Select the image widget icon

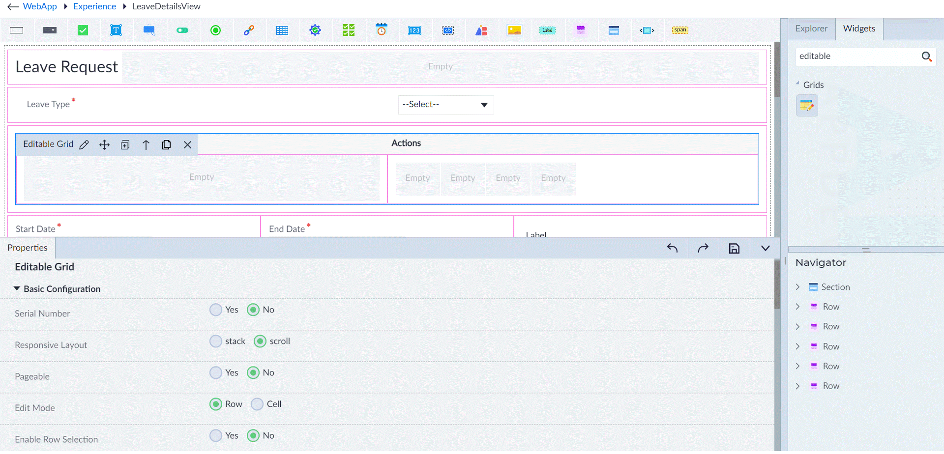514,30
